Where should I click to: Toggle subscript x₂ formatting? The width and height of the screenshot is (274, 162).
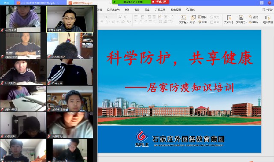118,22
